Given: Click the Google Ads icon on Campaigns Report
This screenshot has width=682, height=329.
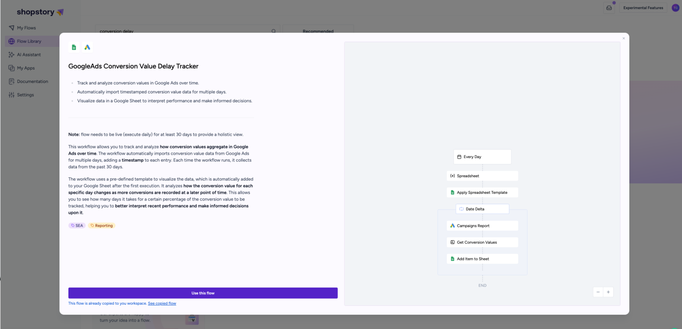Looking at the screenshot, I should (453, 226).
